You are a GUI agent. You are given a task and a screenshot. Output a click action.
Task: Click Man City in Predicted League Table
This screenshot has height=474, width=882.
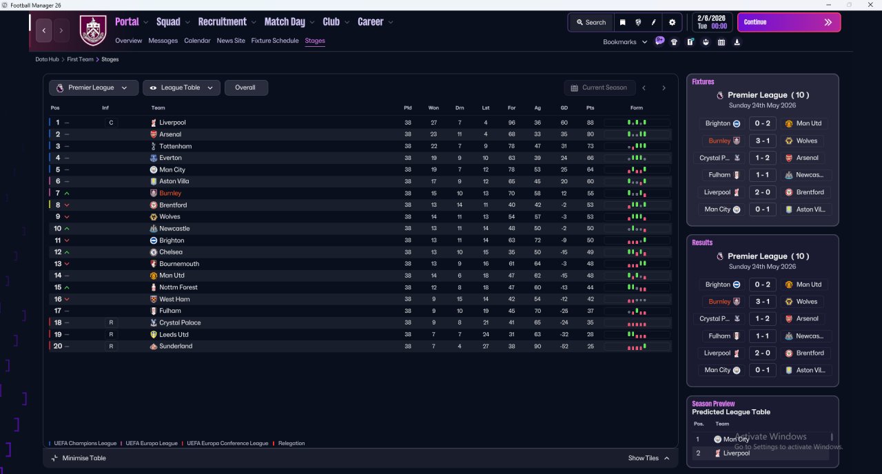(735, 439)
